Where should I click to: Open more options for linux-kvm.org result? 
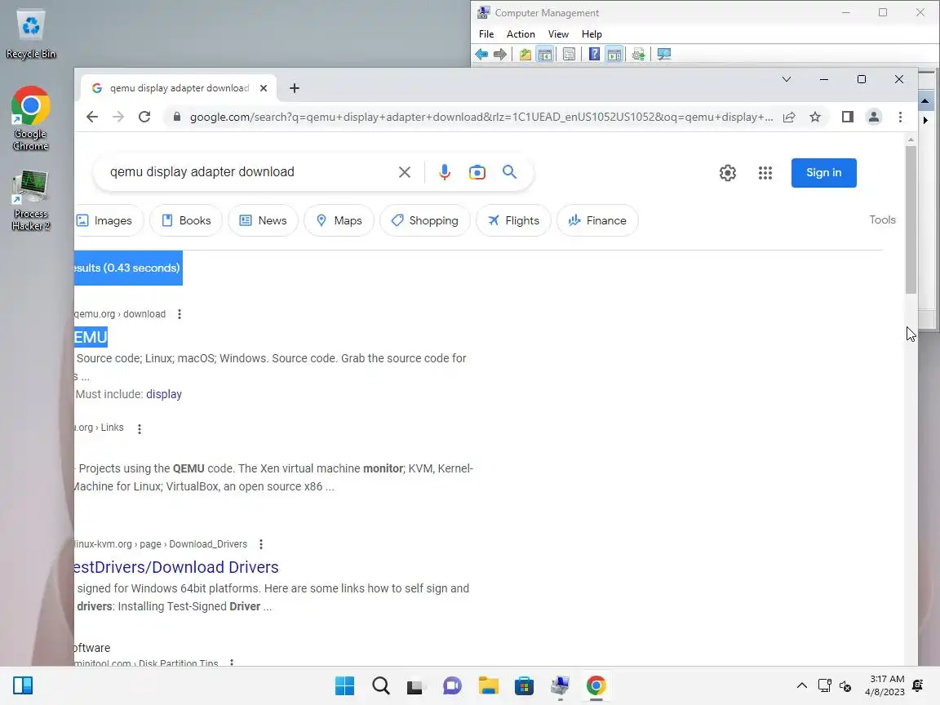pos(261,544)
